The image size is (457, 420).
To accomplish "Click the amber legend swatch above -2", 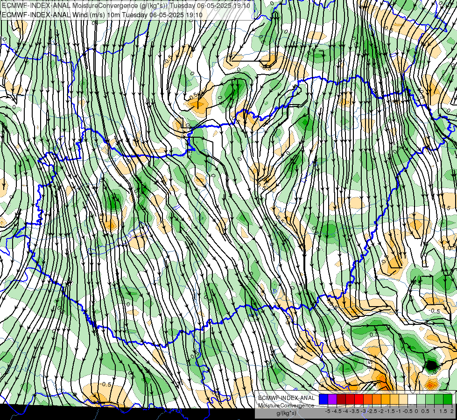I will tap(386, 399).
